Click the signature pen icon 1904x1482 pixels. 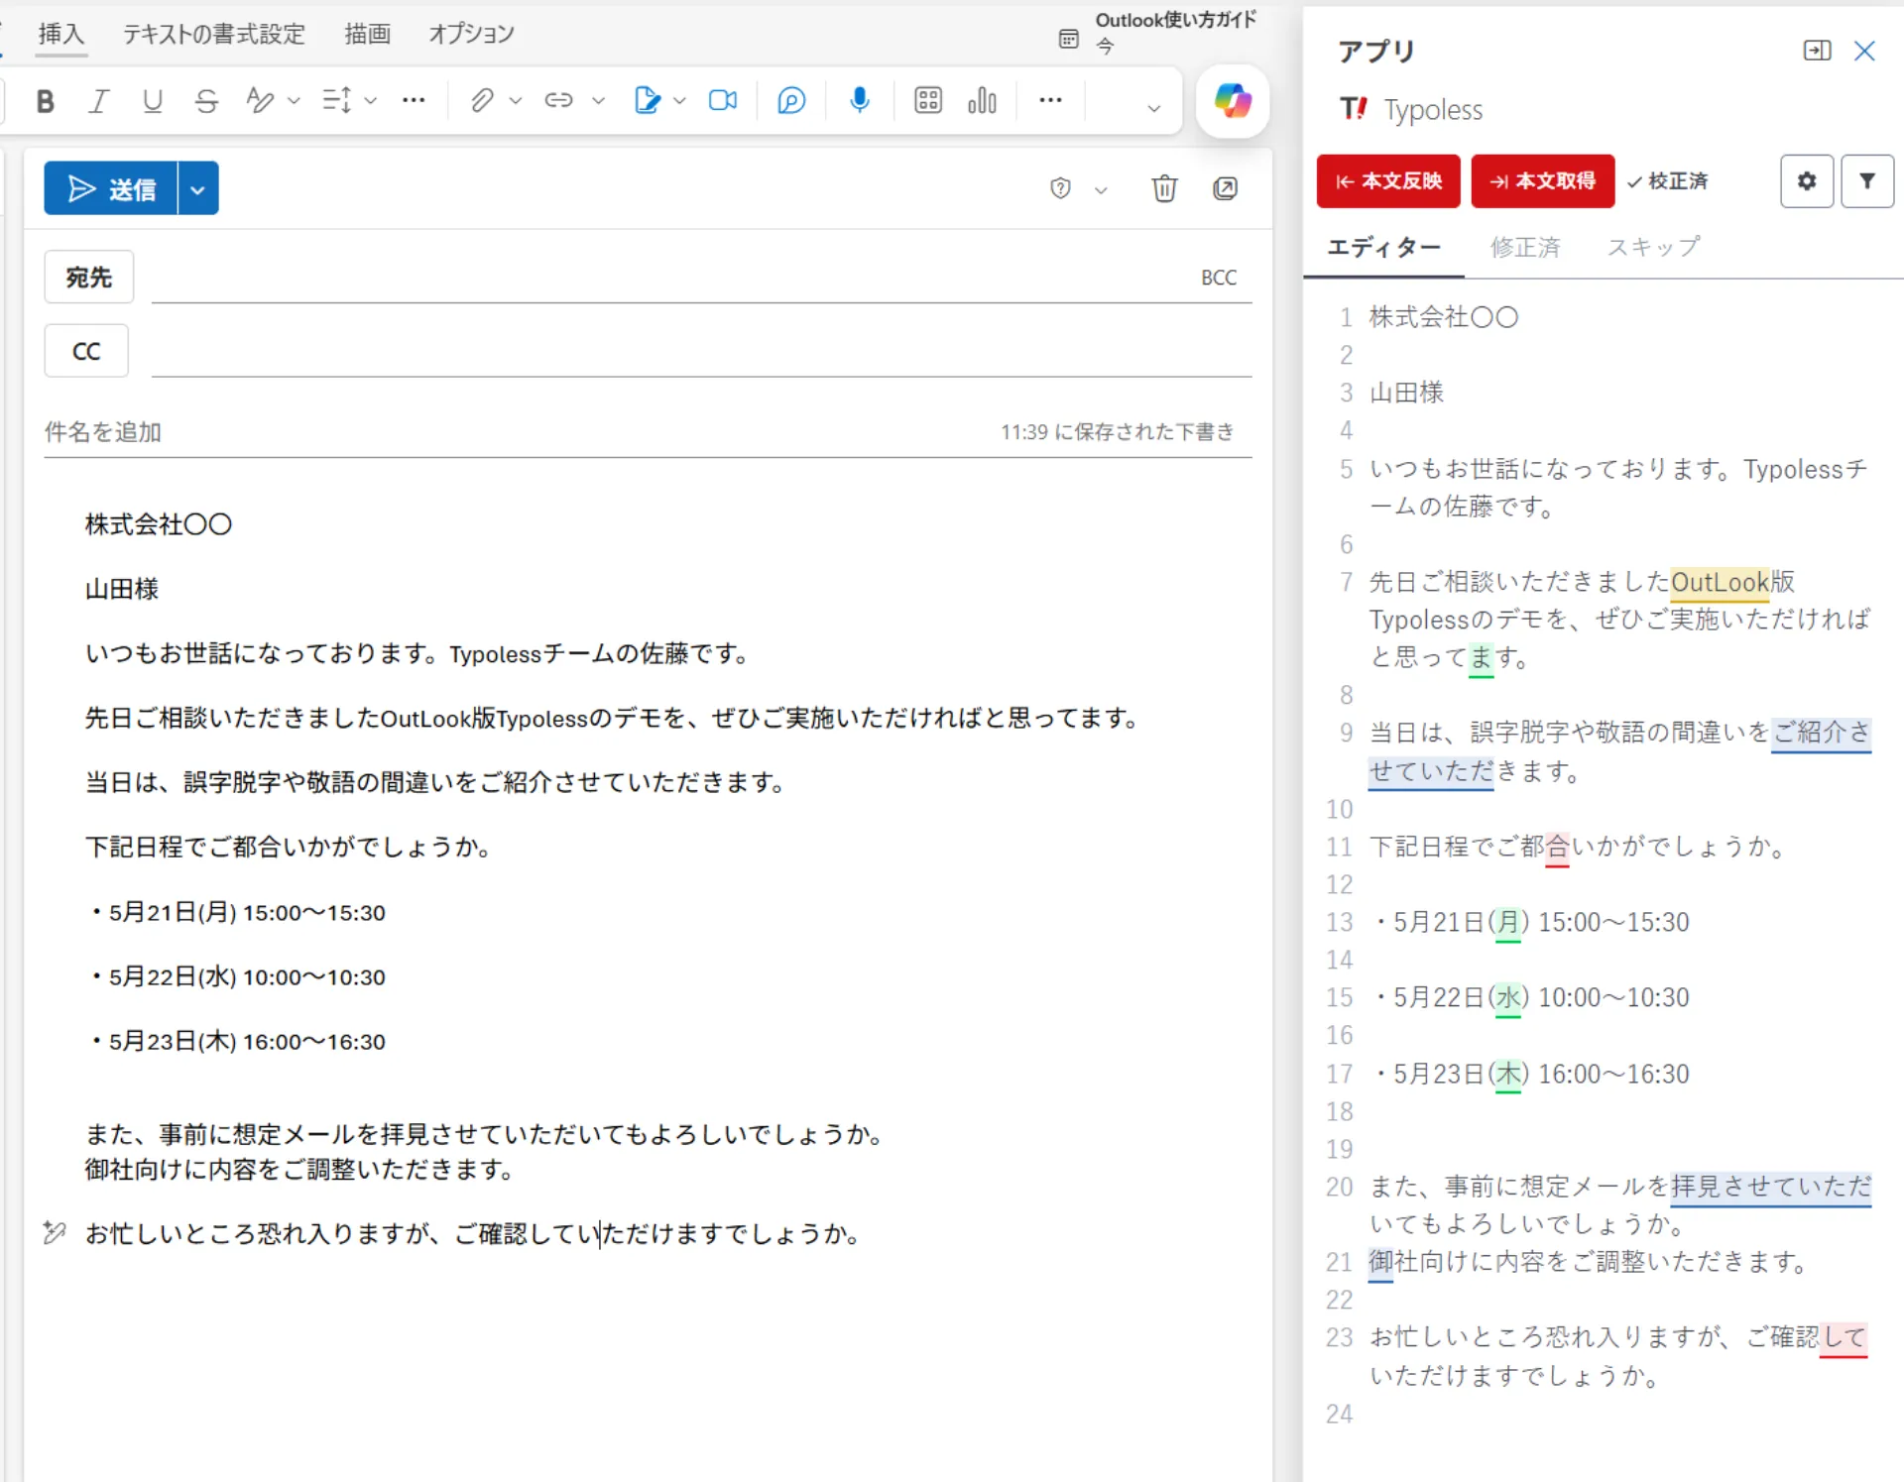click(647, 101)
